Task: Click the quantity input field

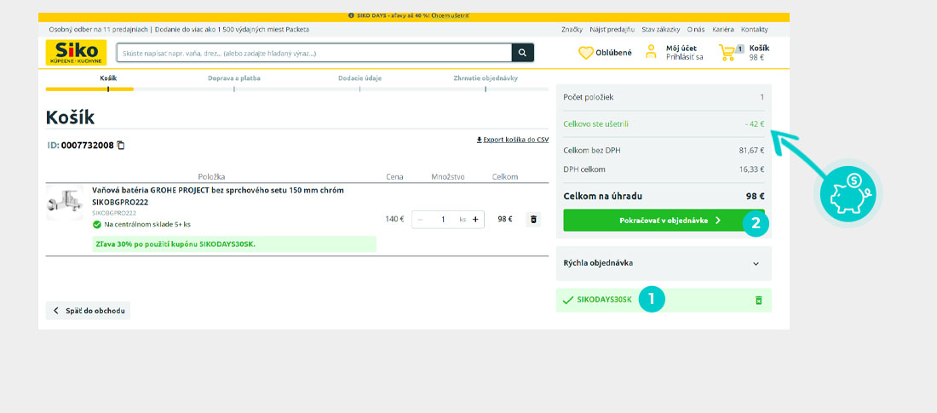Action: (x=443, y=220)
